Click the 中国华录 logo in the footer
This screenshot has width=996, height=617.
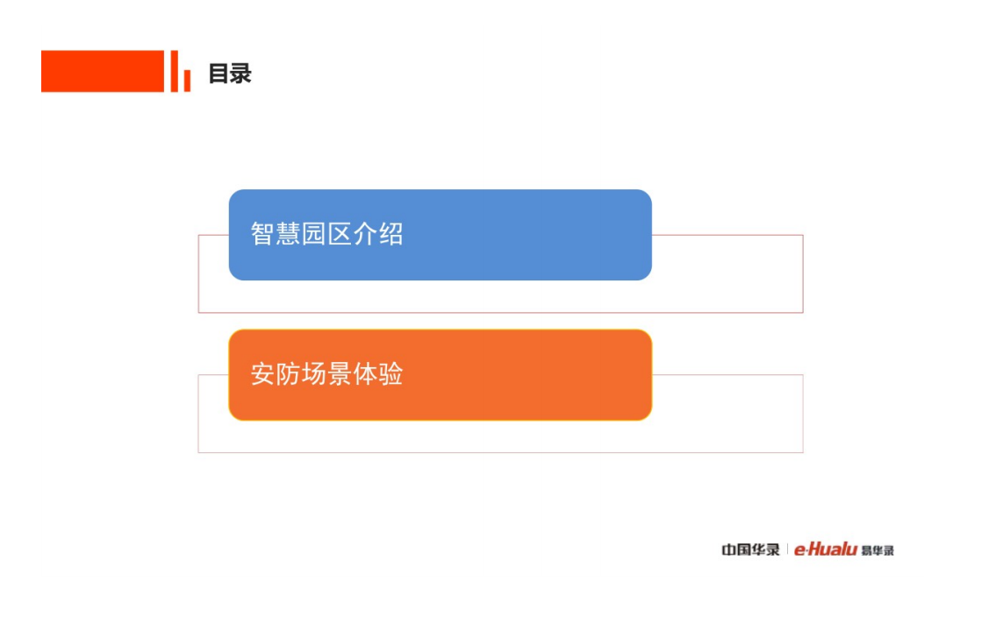[750, 550]
